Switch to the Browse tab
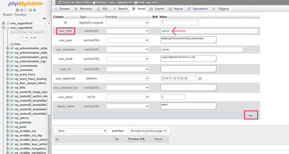Image resolution: width=289 pixels, height=154 pixels. coord(62,9)
